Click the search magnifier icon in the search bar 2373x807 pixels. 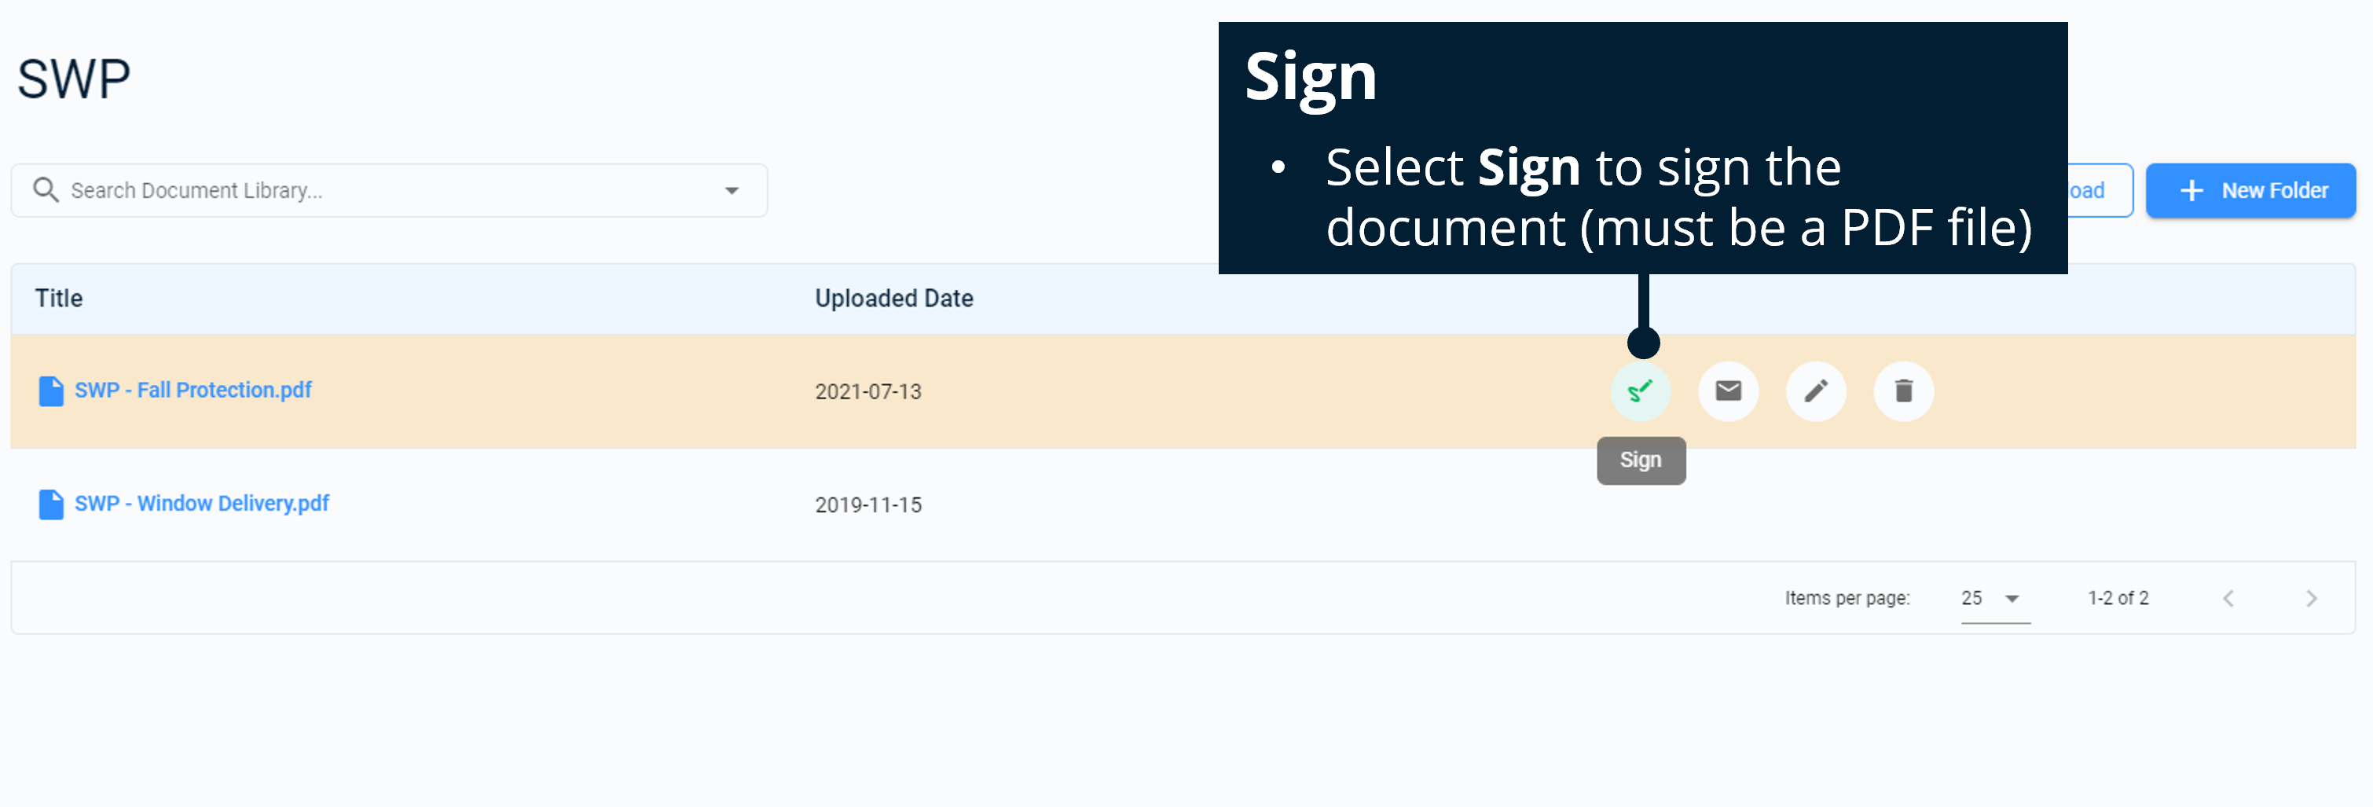pyautogui.click(x=45, y=190)
